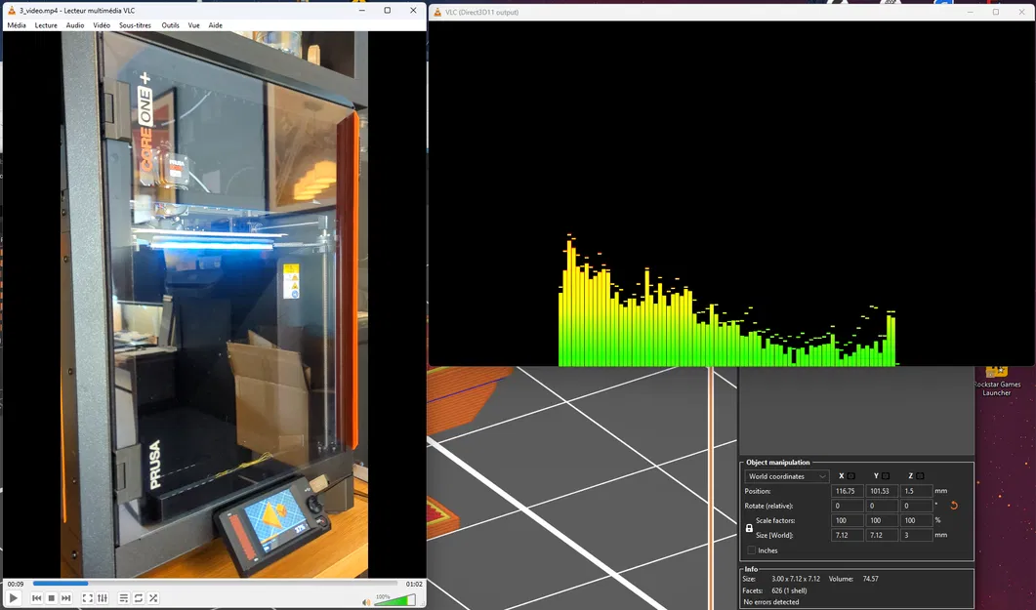Open the Audio menu
The width and height of the screenshot is (1036, 610).
[x=74, y=25]
